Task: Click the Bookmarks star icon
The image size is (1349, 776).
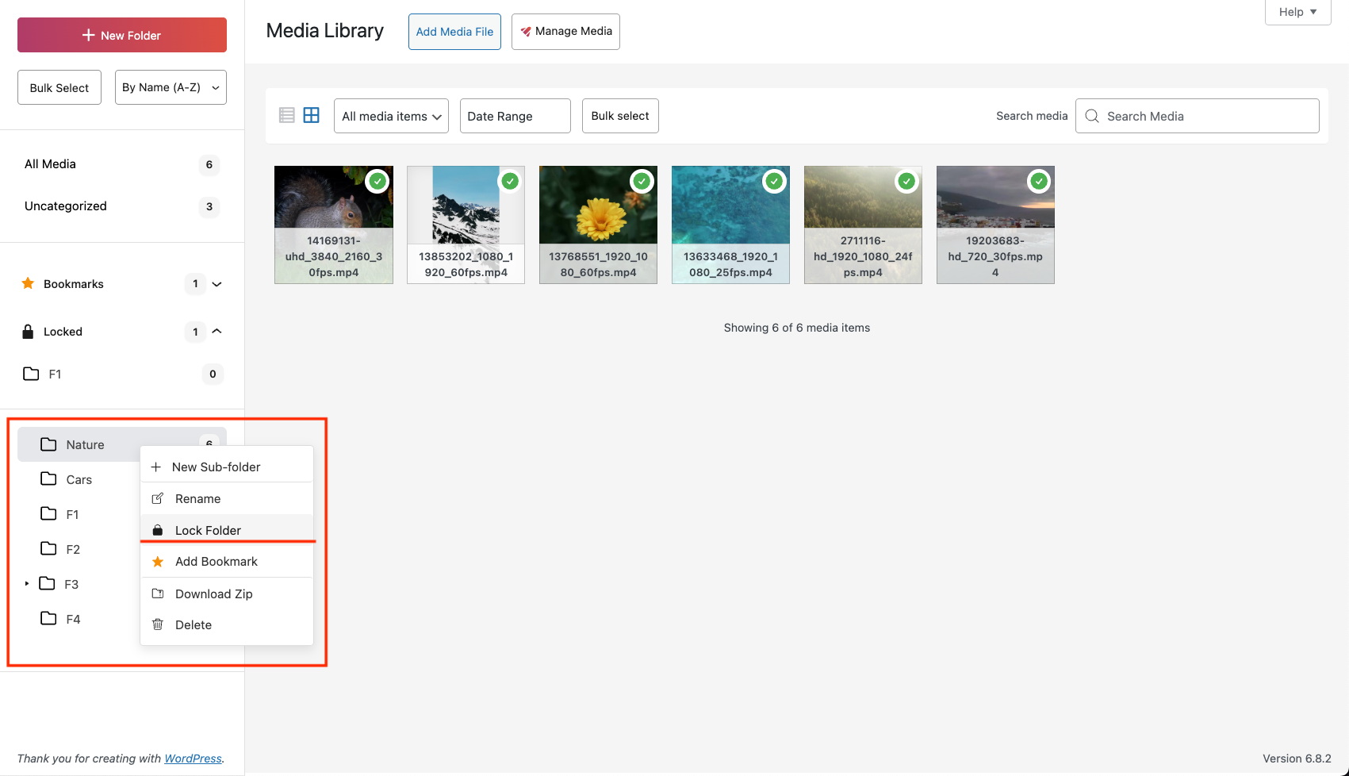Action: click(x=28, y=284)
